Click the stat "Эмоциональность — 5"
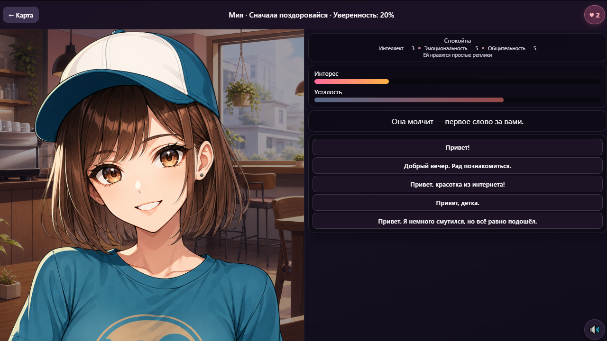The width and height of the screenshot is (607, 341). (x=451, y=48)
